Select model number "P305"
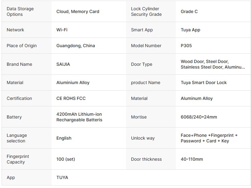This screenshot has height=188, width=251. [x=186, y=46]
